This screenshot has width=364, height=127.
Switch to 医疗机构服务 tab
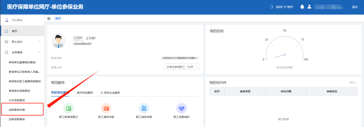[85, 93]
